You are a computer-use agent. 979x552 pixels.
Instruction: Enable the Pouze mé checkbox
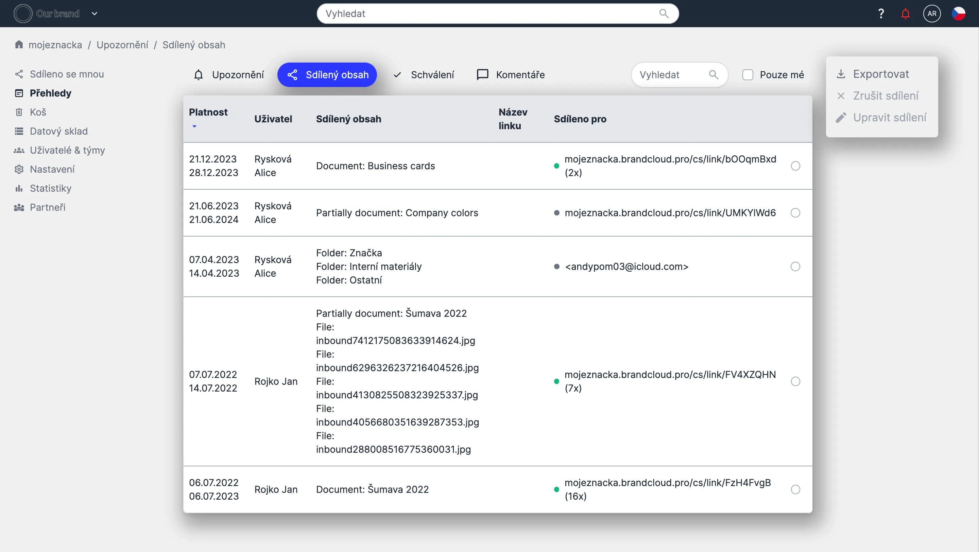pyautogui.click(x=748, y=75)
